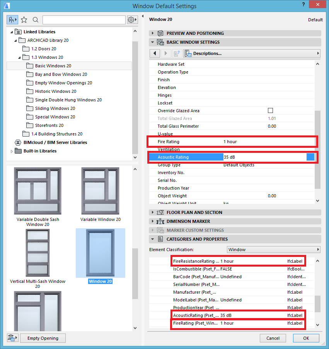Click the search magnifier icon
329x349 pixels.
point(35,20)
